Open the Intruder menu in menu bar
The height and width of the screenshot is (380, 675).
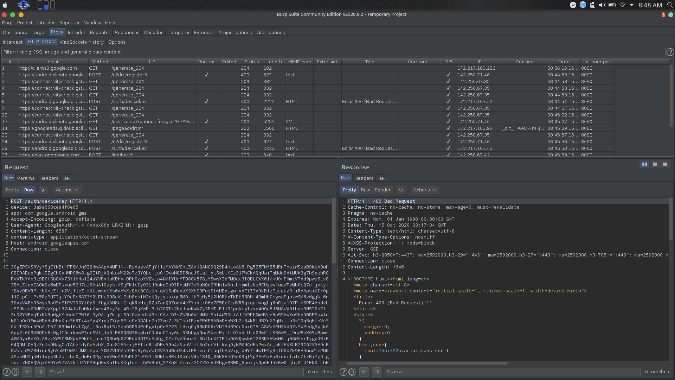[x=46, y=23]
